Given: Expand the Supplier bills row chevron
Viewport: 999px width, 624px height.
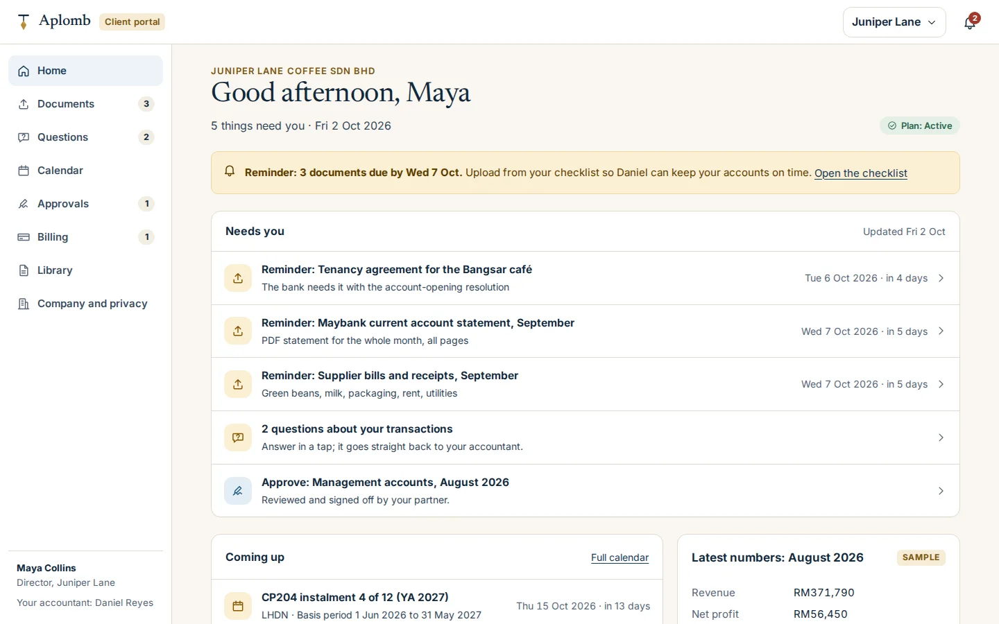Looking at the screenshot, I should pos(941,384).
